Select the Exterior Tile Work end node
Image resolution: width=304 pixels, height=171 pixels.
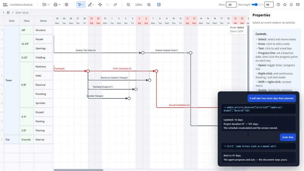[x=143, y=53]
